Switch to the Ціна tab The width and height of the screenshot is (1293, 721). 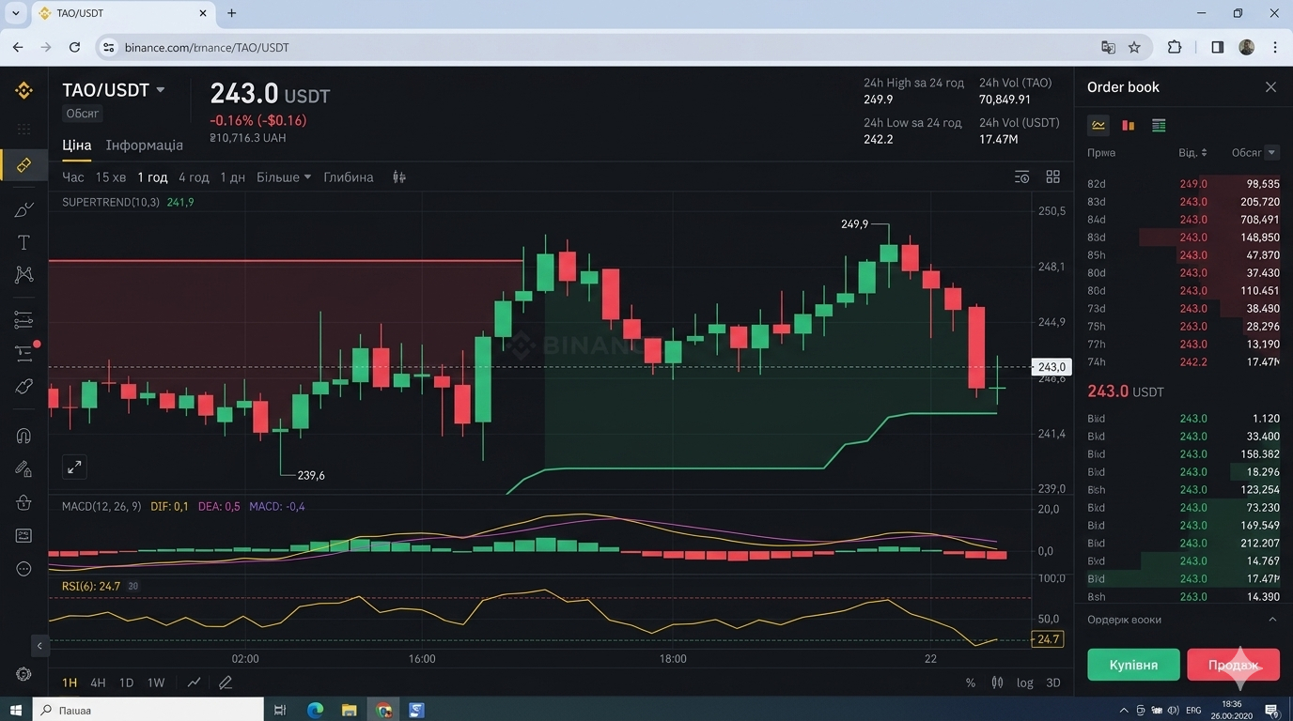[77, 146]
